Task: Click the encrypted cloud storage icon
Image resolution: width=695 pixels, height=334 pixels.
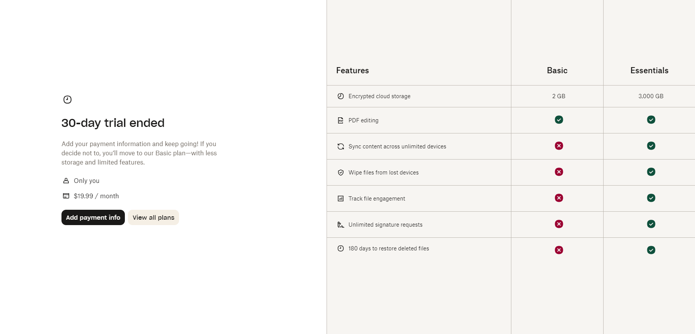Action: [341, 96]
